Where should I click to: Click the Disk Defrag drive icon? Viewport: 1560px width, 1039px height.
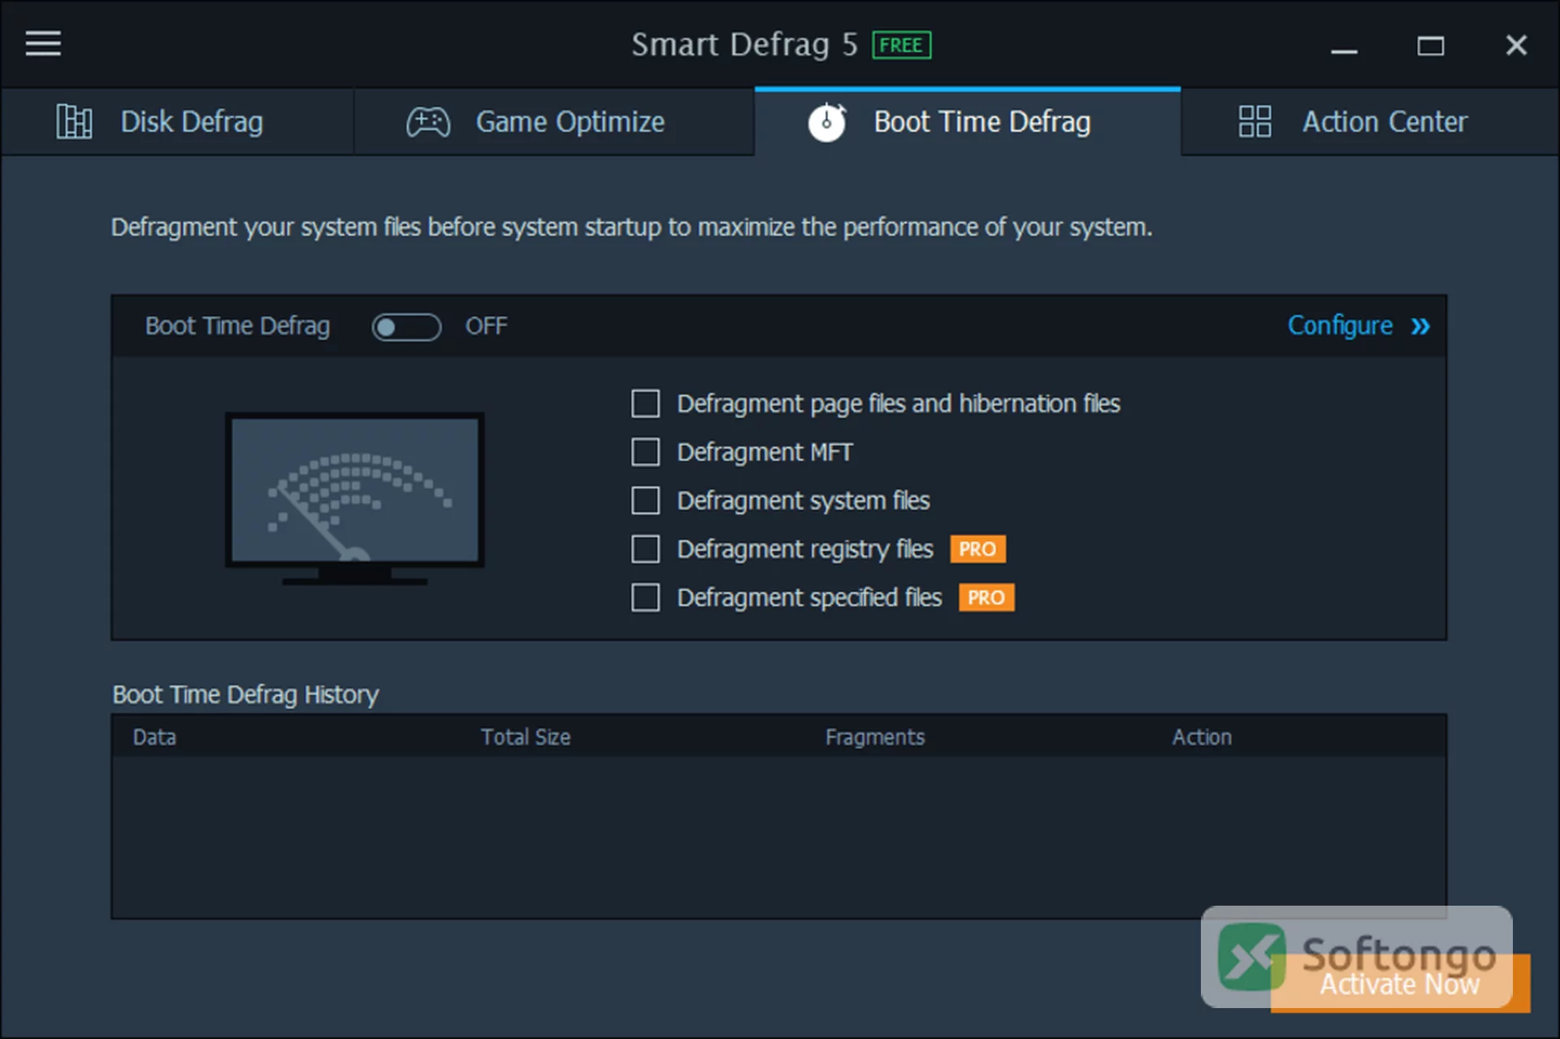tap(74, 122)
